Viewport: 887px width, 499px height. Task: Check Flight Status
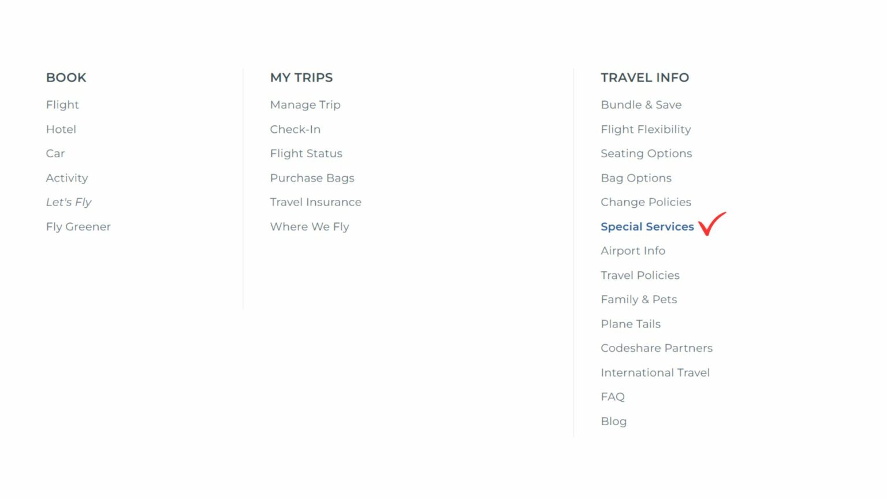click(x=306, y=153)
